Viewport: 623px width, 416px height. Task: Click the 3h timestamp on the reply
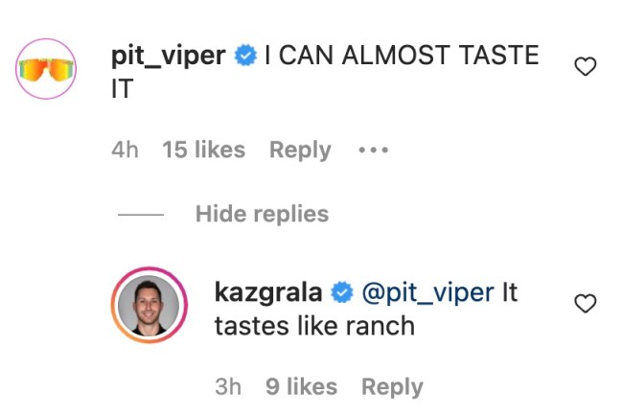point(228,387)
